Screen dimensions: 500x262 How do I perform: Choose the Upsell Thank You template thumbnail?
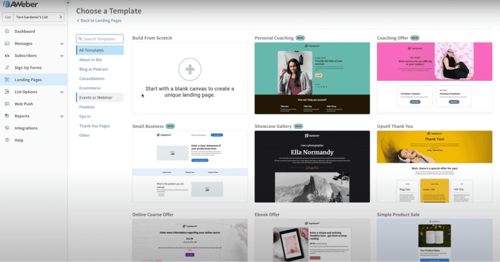click(x=435, y=167)
